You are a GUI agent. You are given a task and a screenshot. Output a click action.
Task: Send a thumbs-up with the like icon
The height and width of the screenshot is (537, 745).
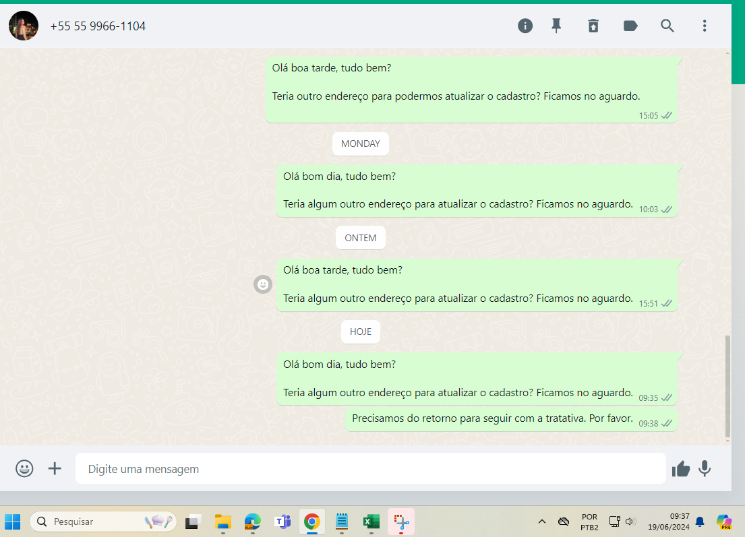681,469
